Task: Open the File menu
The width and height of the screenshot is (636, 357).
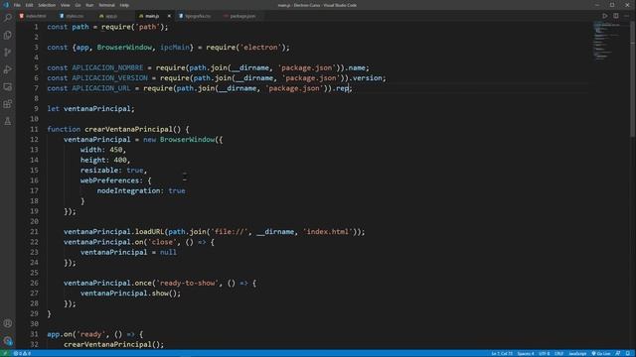Action: (17, 5)
